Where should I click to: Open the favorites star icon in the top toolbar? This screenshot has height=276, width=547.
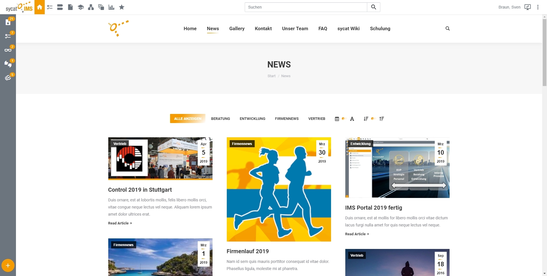122,7
